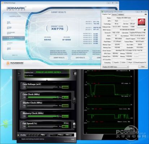149x144 pixels.
Task: Click the Shader Clock slider track
Action: click(x=42, y=105)
